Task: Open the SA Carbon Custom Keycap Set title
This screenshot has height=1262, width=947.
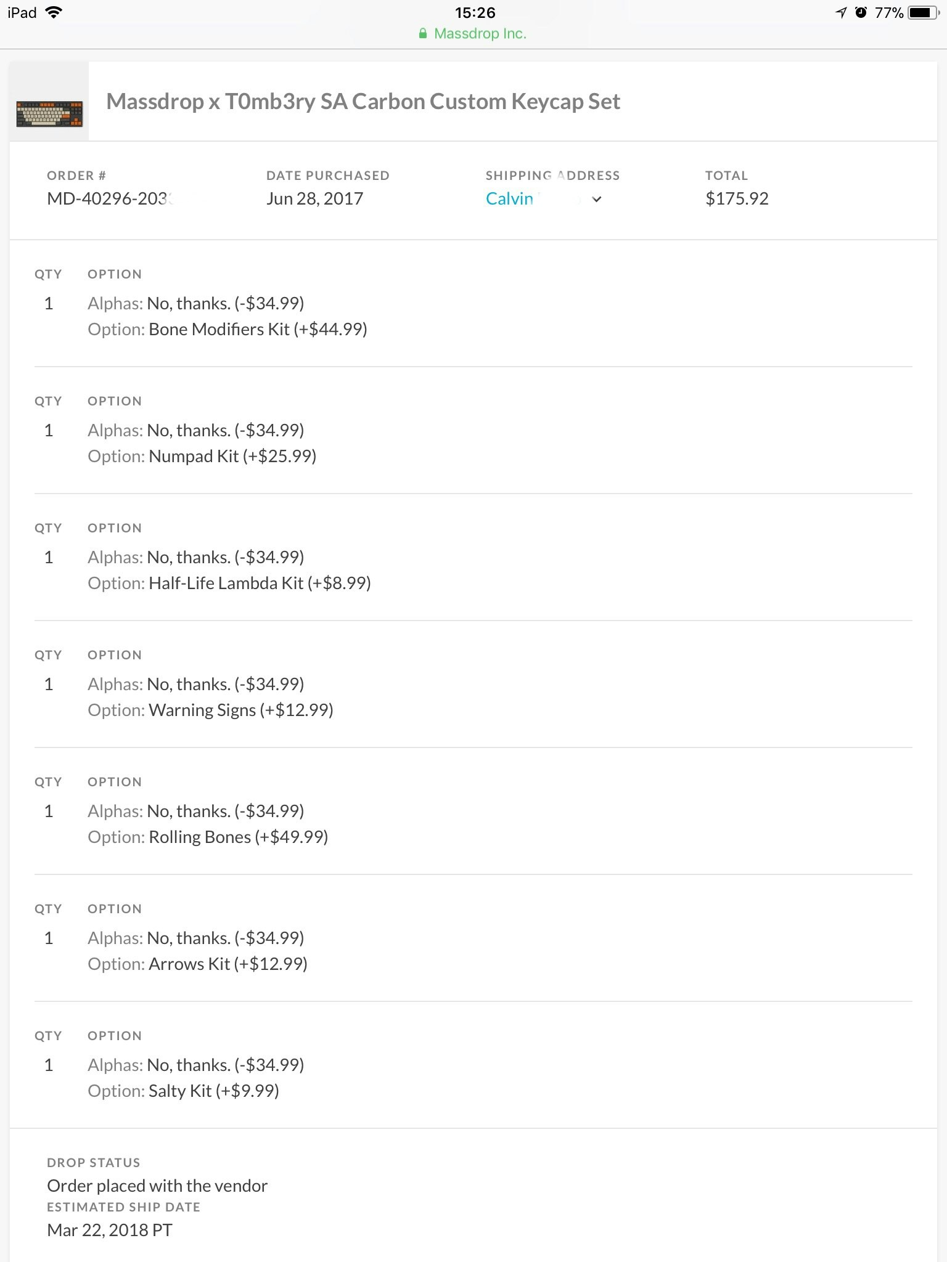Action: (363, 102)
